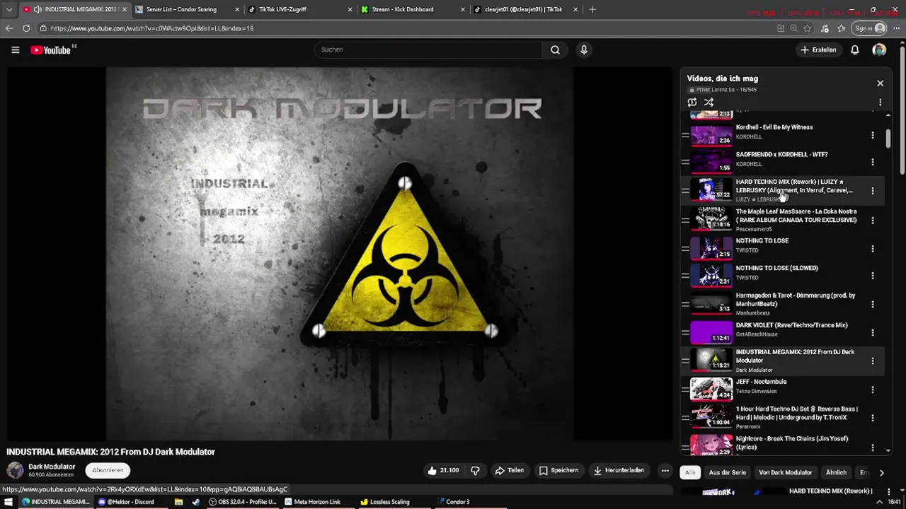906x509 pixels.
Task: Add this page to favorites star
Action: 808,28
